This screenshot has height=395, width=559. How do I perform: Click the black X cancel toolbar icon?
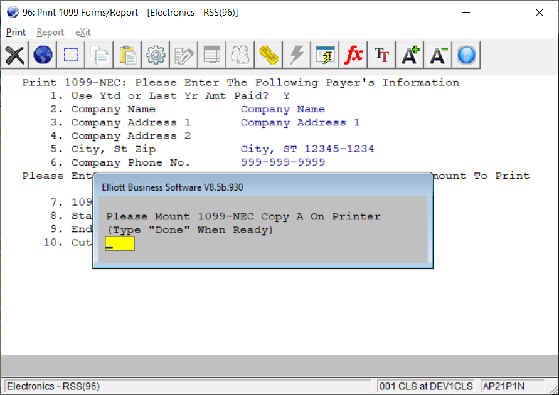[x=14, y=55]
